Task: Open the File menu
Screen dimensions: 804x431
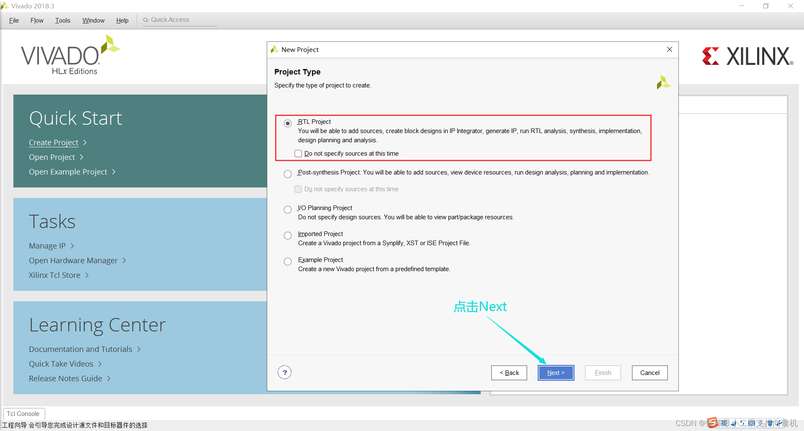Action: (x=14, y=21)
